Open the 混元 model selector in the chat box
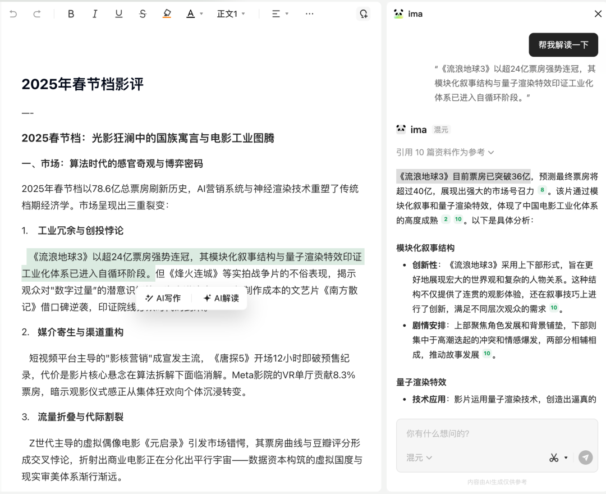The width and height of the screenshot is (606, 494). point(419,458)
